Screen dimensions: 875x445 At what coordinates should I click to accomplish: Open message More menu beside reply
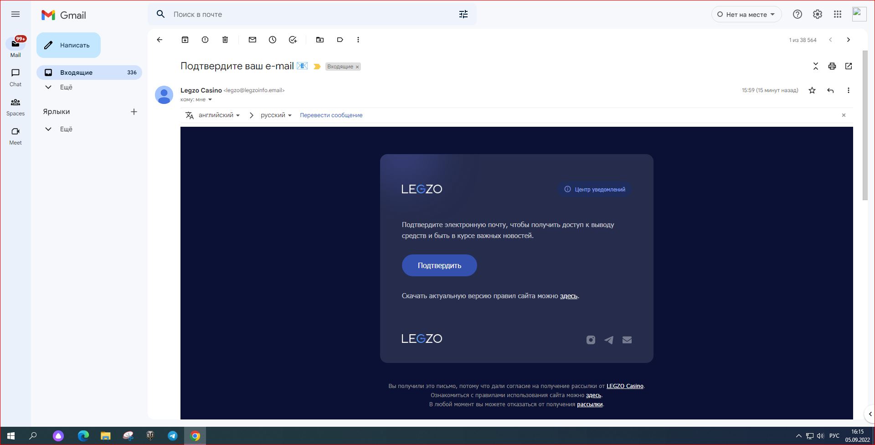849,90
